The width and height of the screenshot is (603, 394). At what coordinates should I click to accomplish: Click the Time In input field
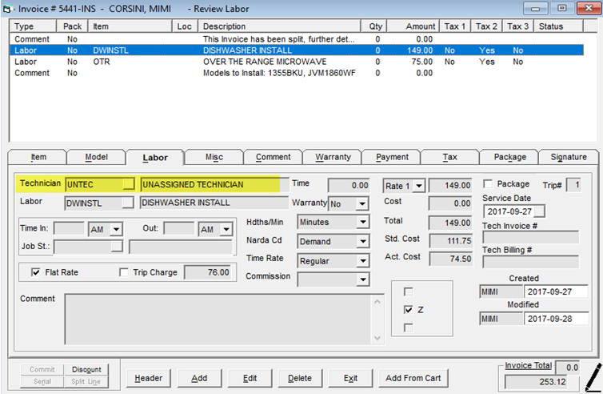click(x=70, y=229)
